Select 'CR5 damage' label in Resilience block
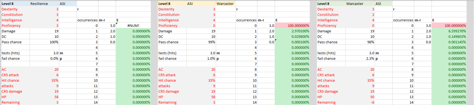 (12, 91)
